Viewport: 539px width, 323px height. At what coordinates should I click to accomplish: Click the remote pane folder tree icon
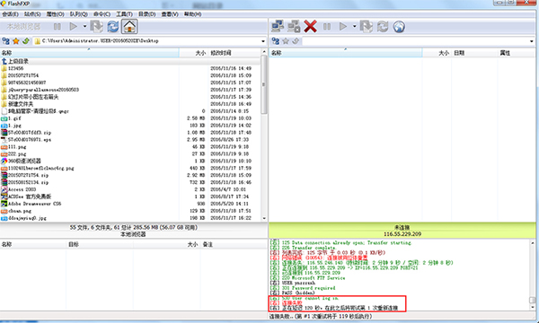coord(276,41)
